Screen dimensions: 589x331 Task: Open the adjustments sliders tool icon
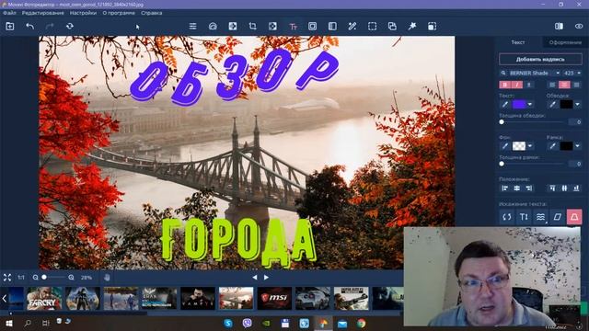192,27
